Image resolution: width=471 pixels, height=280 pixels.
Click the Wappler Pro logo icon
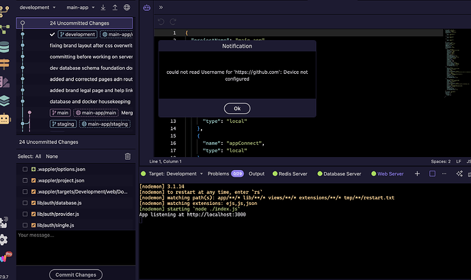pos(5,257)
